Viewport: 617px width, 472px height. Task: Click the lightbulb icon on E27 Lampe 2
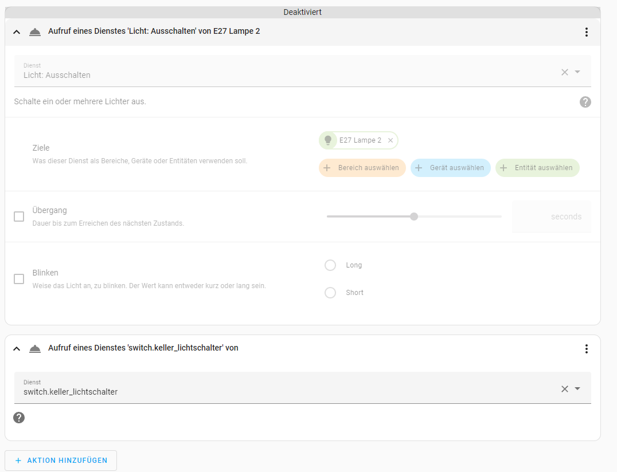[x=328, y=140]
